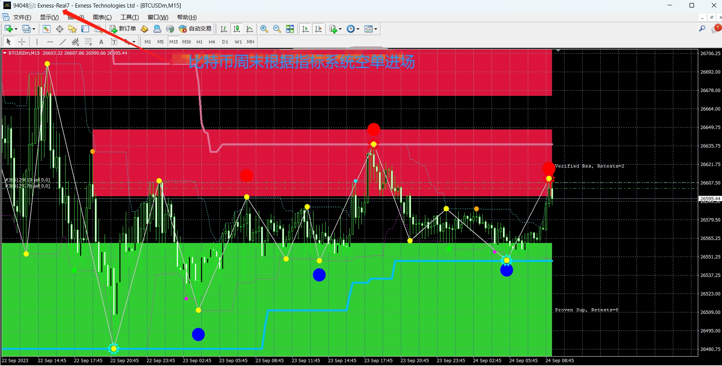Click the 新订单 new order button
The image size is (722, 366).
[123, 29]
